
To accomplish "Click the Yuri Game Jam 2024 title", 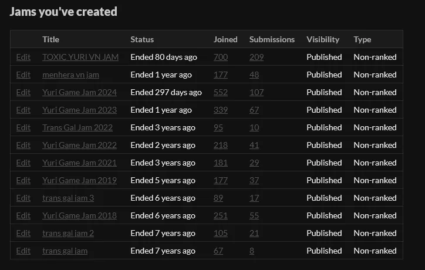I will click(79, 92).
